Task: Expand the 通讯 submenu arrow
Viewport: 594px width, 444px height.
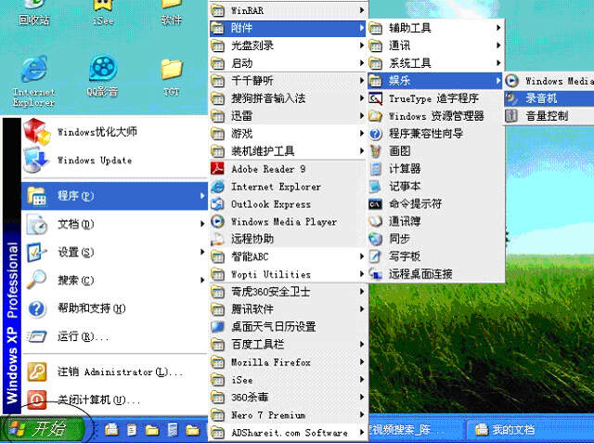Action: (x=498, y=46)
